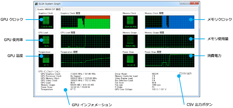This screenshot has width=233, height=108.
Task: Click the Video Engine Load label
Action: 124,78
